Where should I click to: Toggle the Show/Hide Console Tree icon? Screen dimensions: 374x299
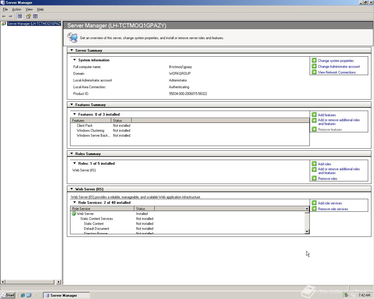tap(20, 16)
